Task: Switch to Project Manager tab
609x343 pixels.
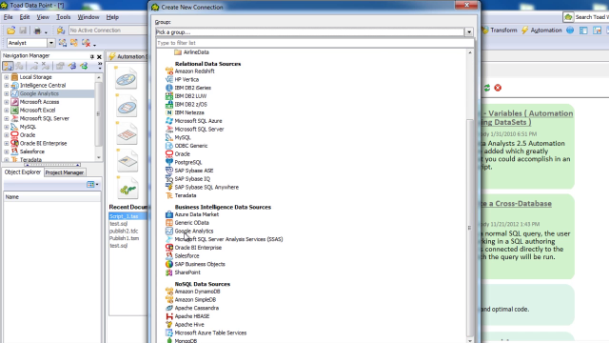Action: coord(64,172)
